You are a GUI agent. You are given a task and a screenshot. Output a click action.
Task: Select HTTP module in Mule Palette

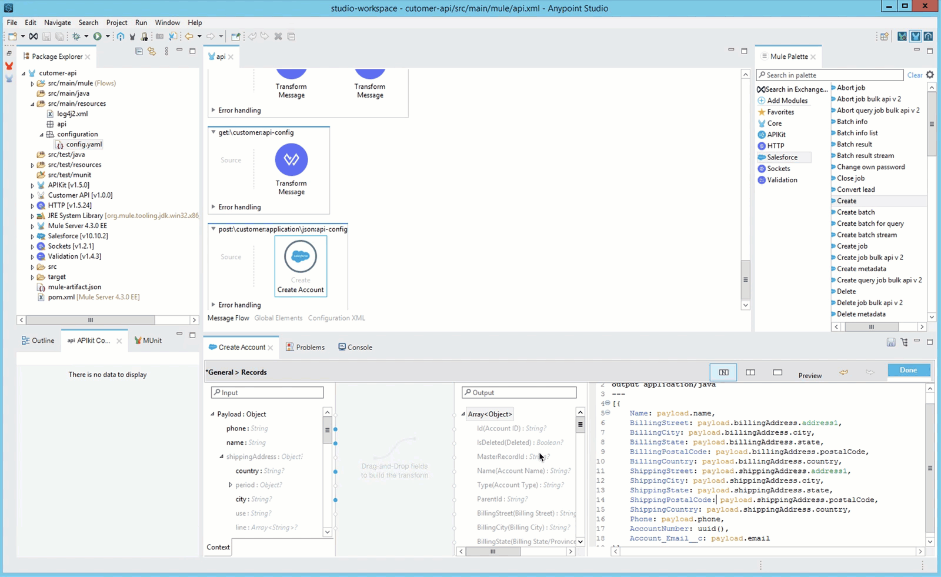click(x=771, y=146)
